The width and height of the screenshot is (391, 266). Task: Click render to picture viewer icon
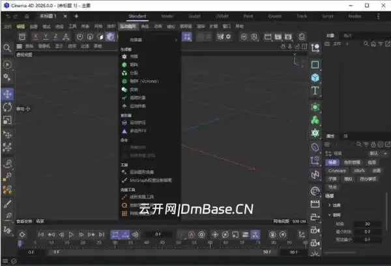[278, 37]
